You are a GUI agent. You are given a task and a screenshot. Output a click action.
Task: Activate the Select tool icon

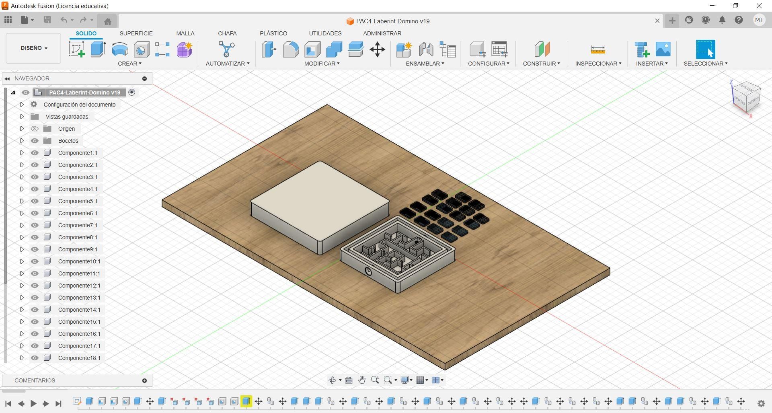point(706,49)
